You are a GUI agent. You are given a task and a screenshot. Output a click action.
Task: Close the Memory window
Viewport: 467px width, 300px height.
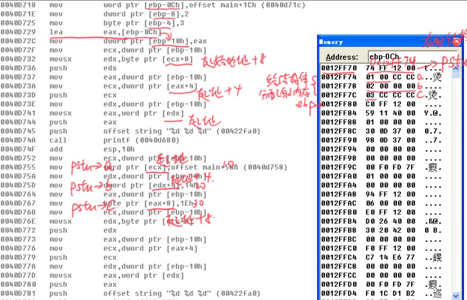(456, 42)
